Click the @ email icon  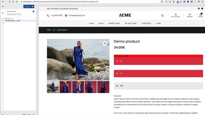click(66, 15)
